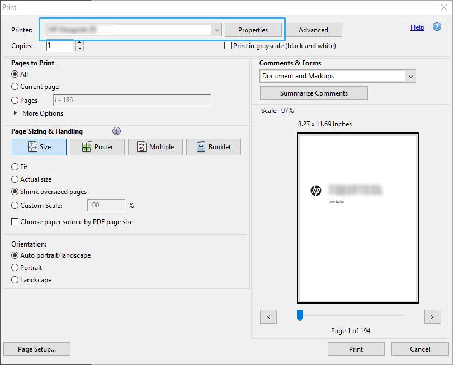Select the Multiple pages option
This screenshot has width=453, height=365.
click(155, 147)
